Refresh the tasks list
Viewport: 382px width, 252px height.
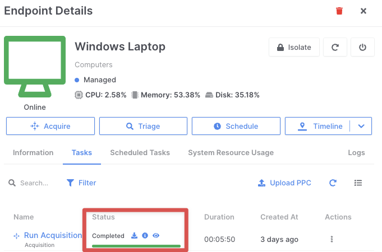(333, 183)
